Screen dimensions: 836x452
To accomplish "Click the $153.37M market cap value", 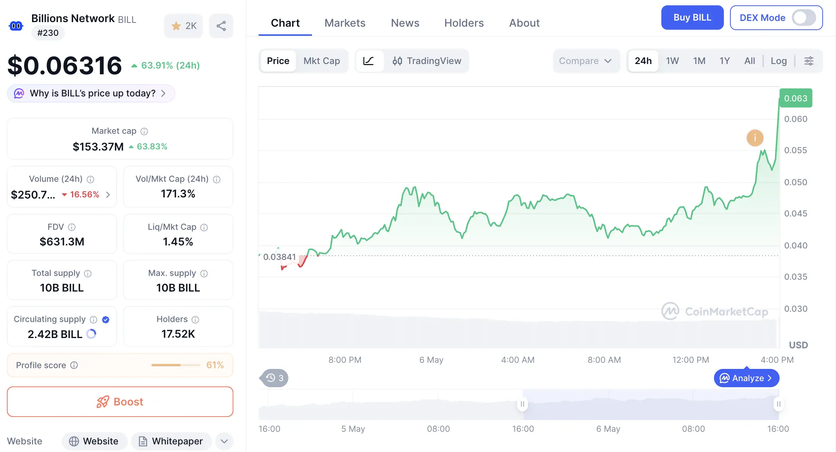I will (x=98, y=147).
